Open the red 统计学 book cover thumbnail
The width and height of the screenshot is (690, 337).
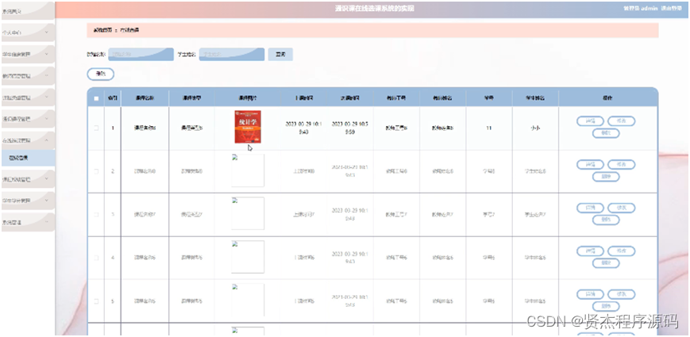[248, 127]
